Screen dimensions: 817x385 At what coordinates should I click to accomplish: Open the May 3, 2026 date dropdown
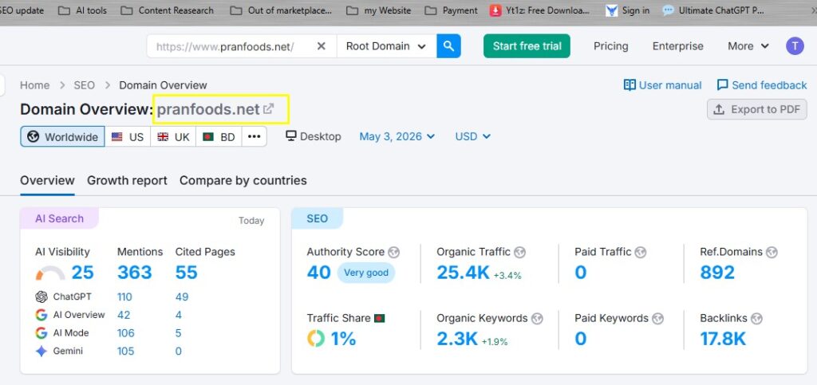pos(397,136)
